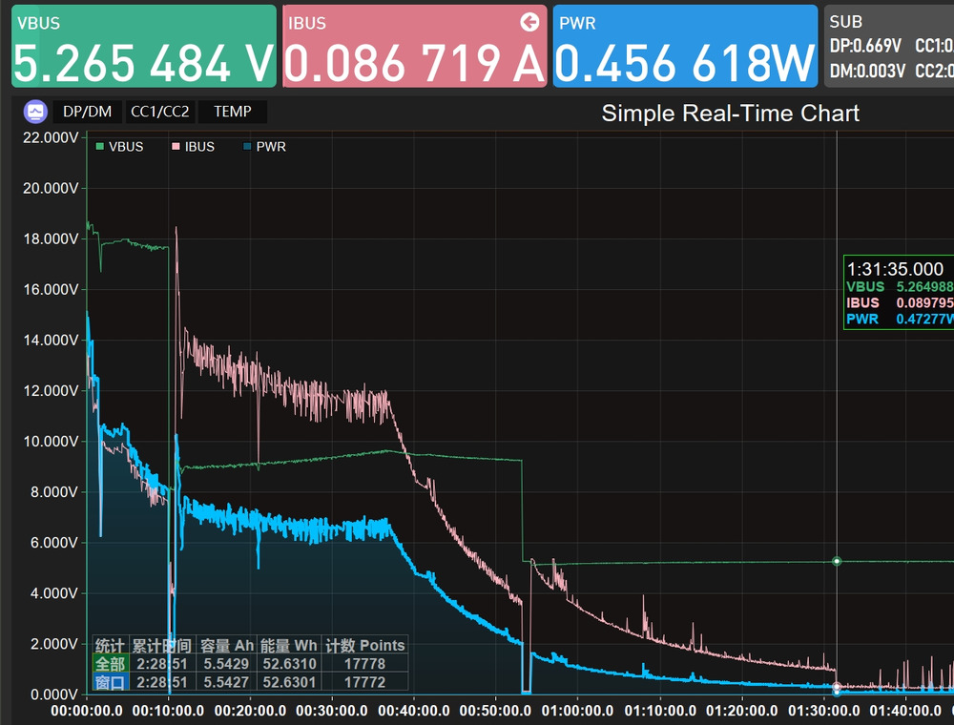Click the VBUS cursor marker on green line
Viewport: 954px width, 725px height.
837,561
